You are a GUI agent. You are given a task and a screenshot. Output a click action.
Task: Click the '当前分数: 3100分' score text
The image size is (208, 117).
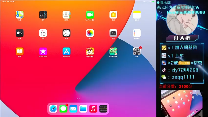click(176, 87)
